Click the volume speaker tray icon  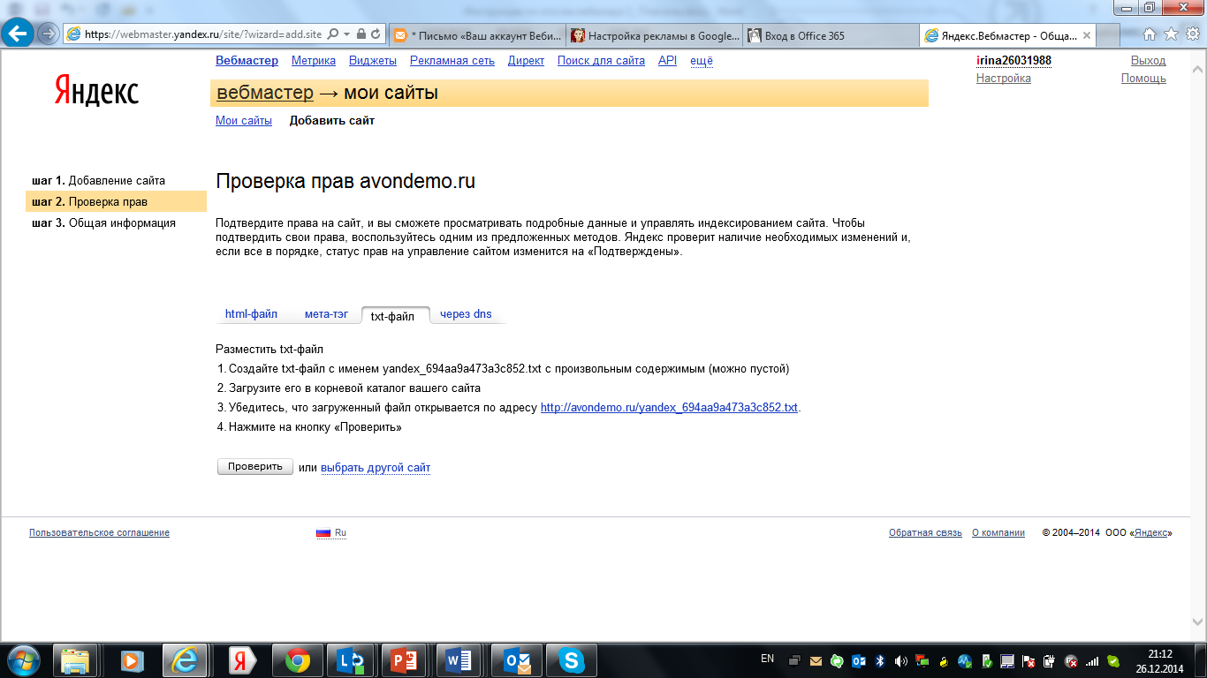point(900,660)
